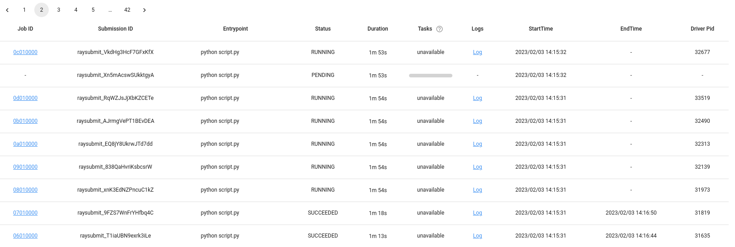
Task: Click the Tasks column header label
Action: pos(425,29)
